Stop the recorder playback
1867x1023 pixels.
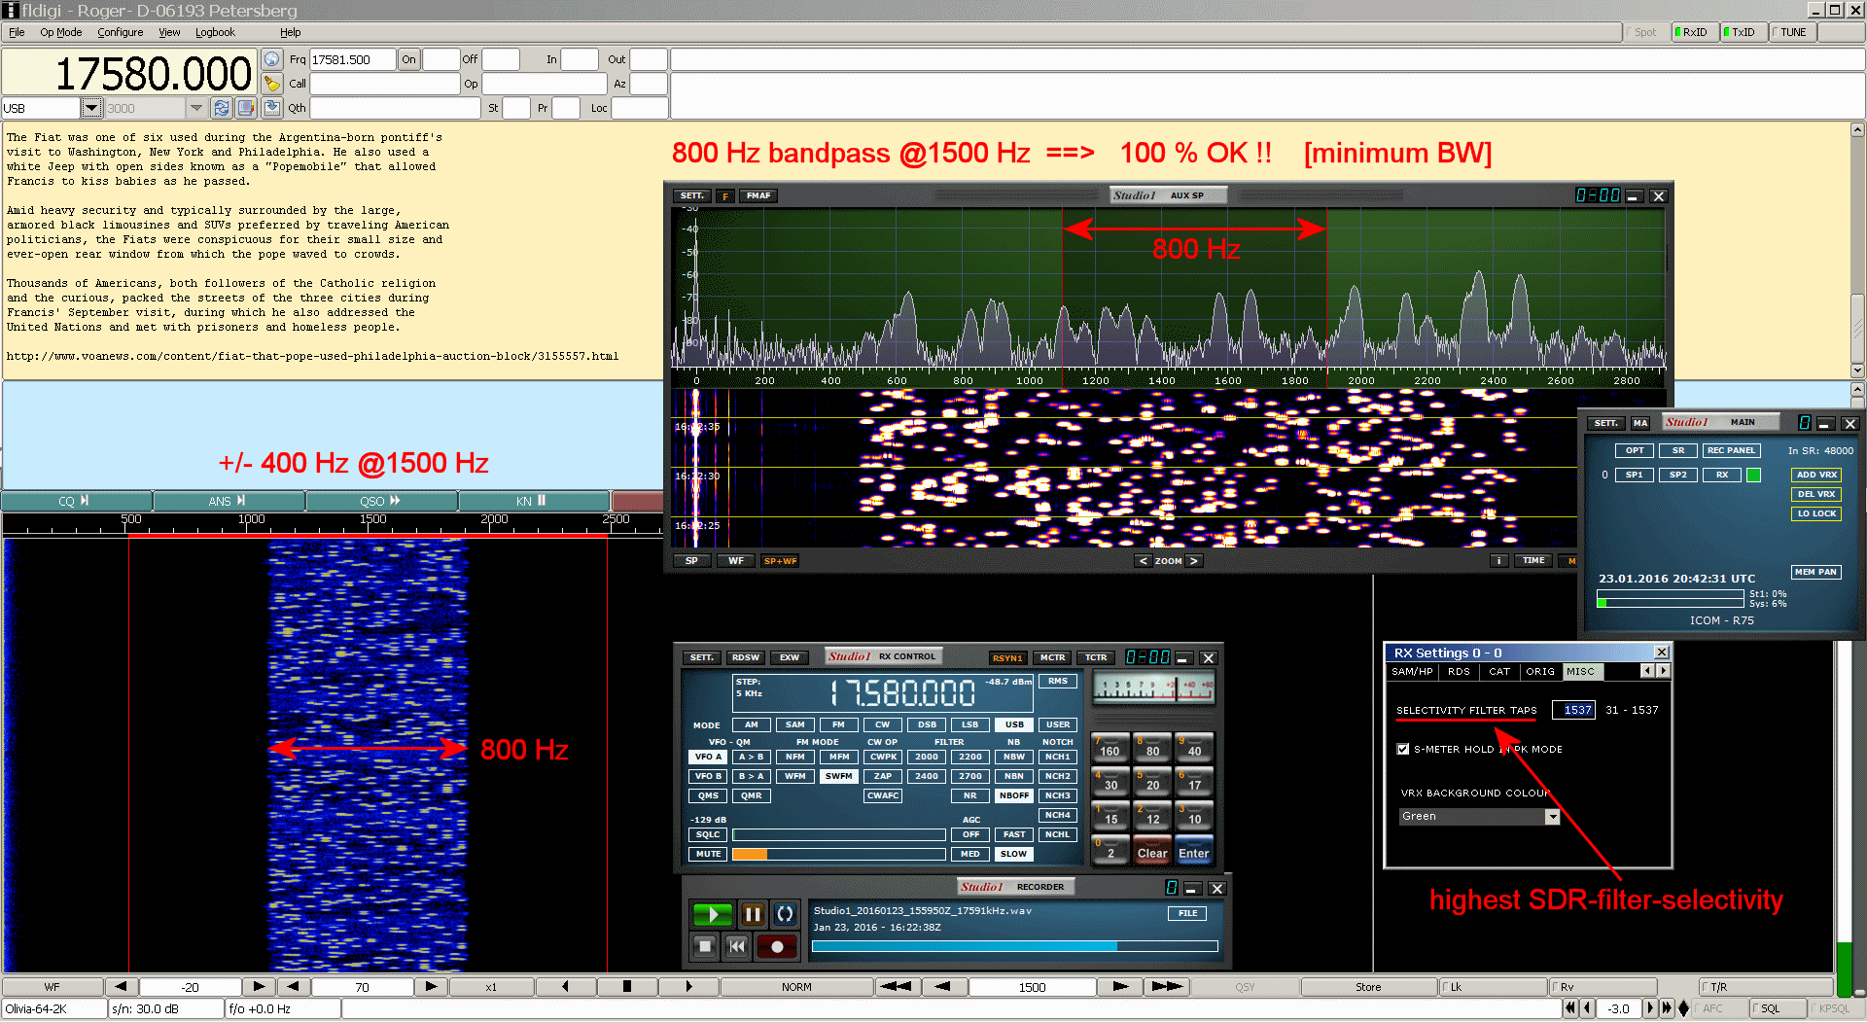coord(705,946)
